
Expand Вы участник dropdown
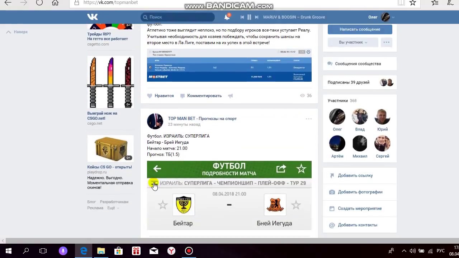click(x=353, y=42)
